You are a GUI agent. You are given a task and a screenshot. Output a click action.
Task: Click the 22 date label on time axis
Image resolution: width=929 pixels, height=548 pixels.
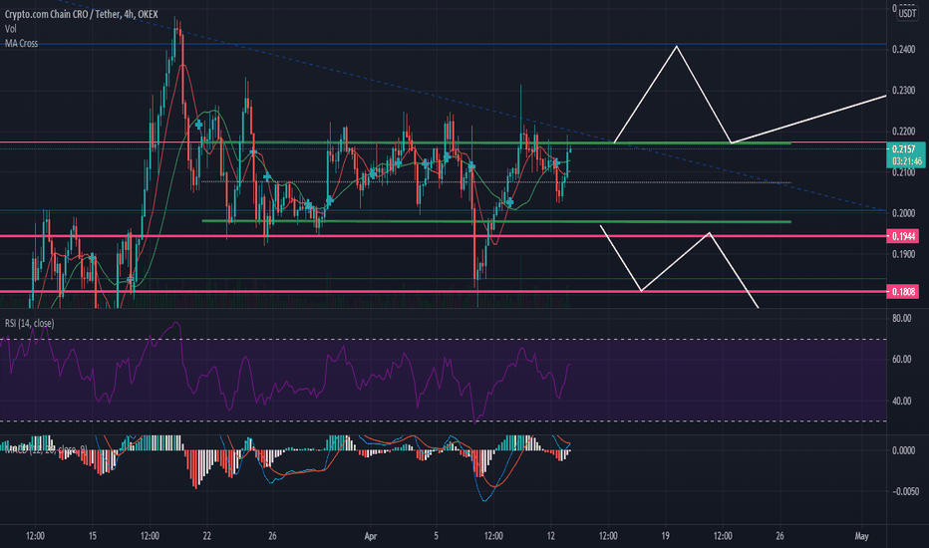click(206, 536)
